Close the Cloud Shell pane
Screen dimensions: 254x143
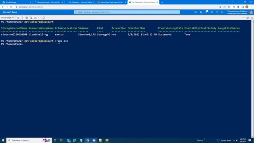coord(252,17)
